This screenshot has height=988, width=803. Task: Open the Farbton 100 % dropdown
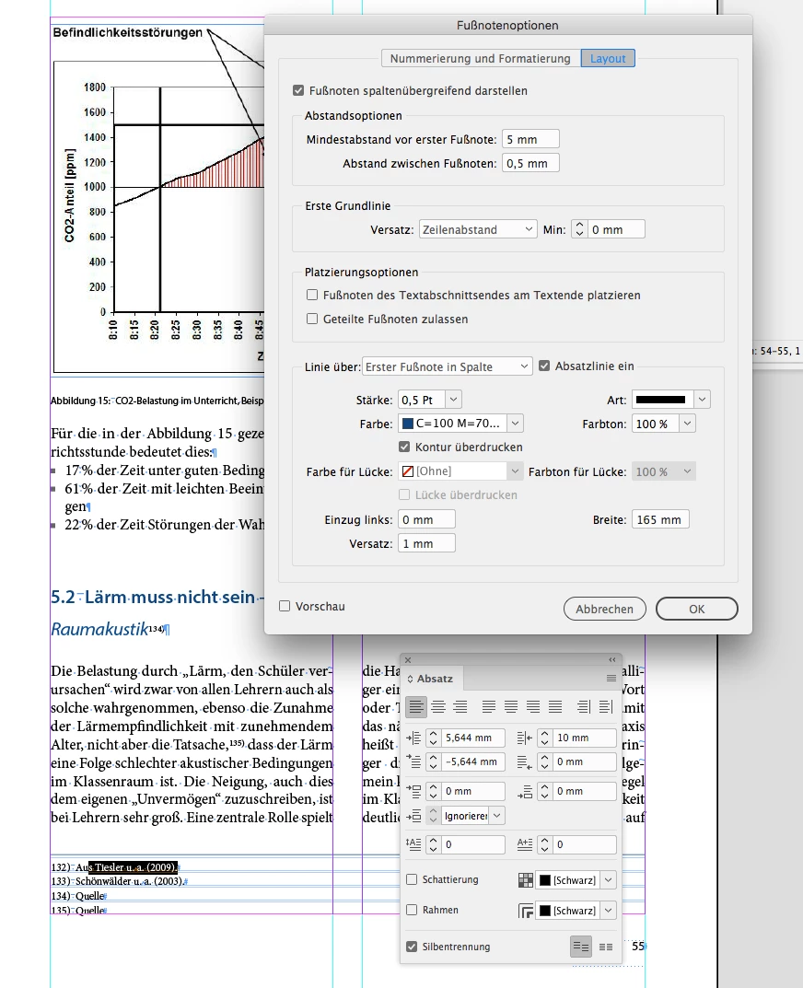click(688, 424)
